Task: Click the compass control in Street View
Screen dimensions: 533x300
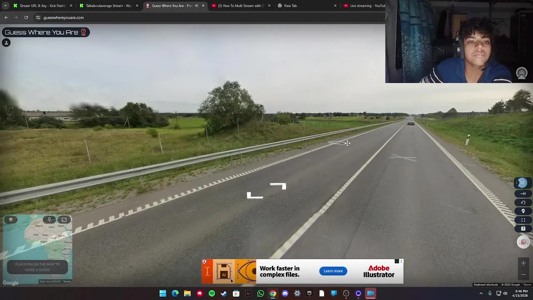Action: [x=523, y=242]
